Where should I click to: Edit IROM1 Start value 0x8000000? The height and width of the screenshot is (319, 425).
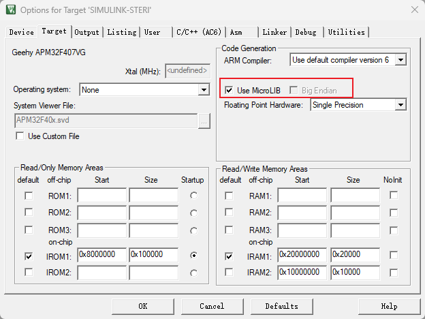[102, 255]
